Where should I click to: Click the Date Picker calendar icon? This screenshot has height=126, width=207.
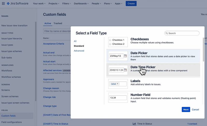tap(125, 56)
